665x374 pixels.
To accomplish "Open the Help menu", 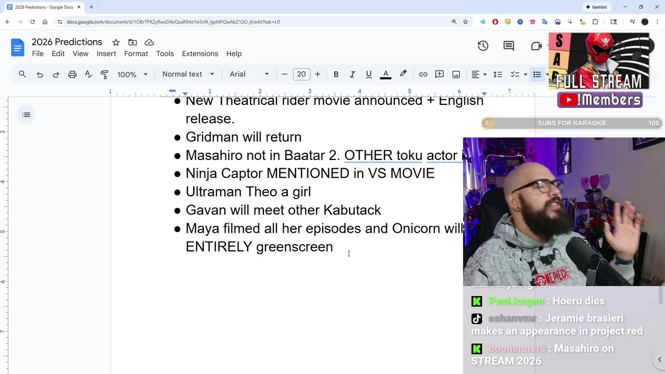I will click(x=234, y=54).
